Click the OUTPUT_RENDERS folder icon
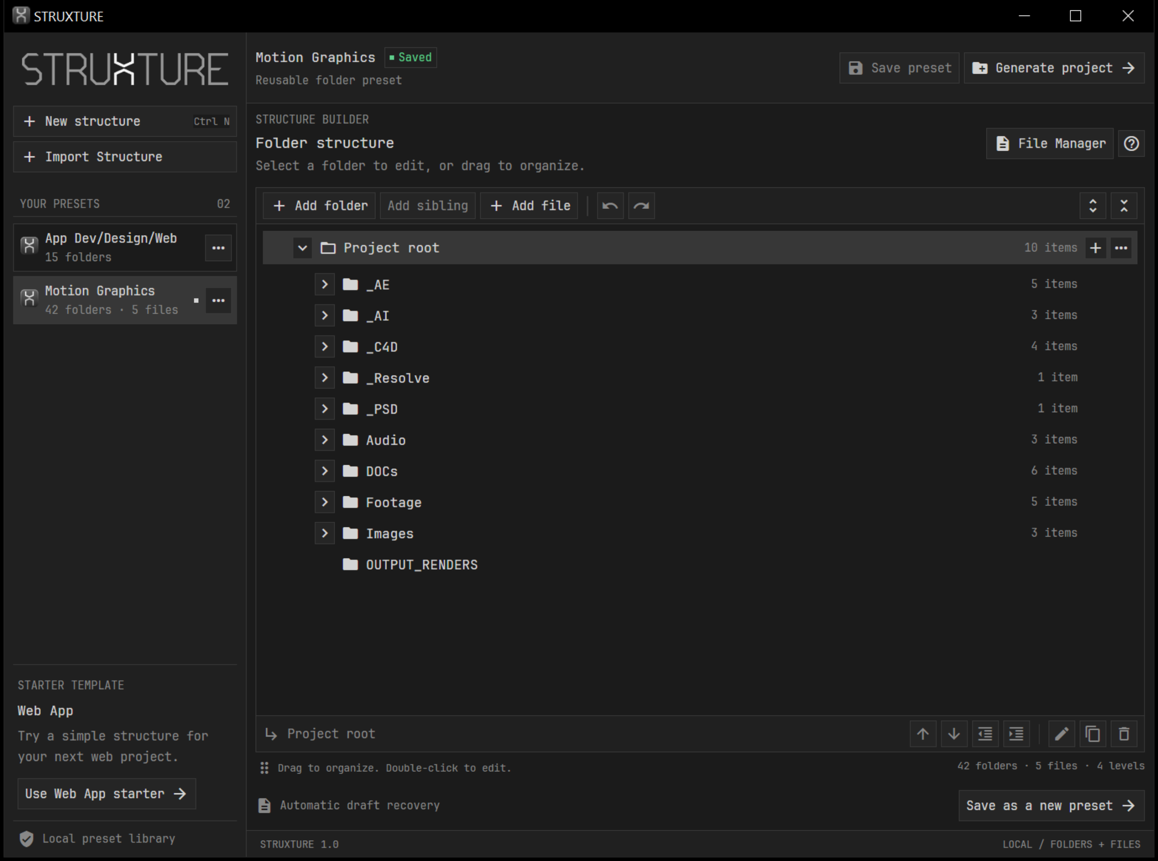The height and width of the screenshot is (861, 1158). (350, 564)
